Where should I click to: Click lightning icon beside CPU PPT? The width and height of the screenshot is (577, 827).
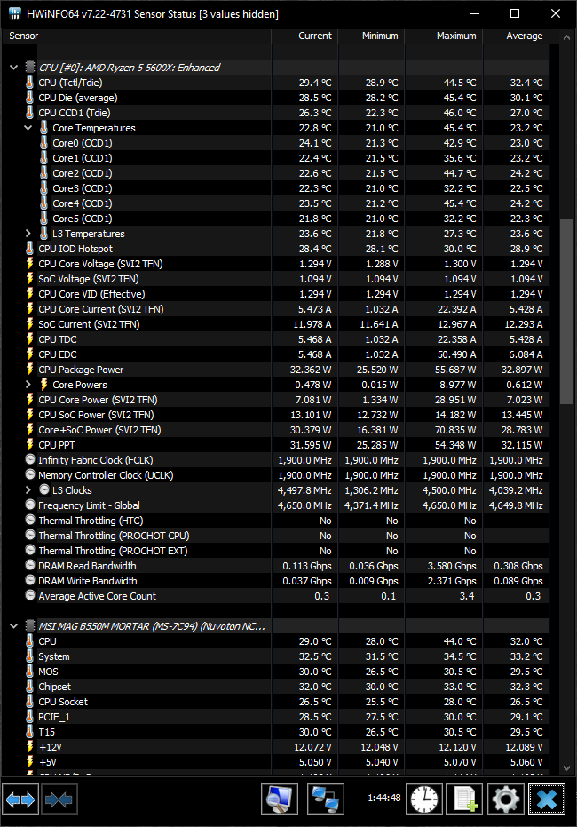pos(30,445)
